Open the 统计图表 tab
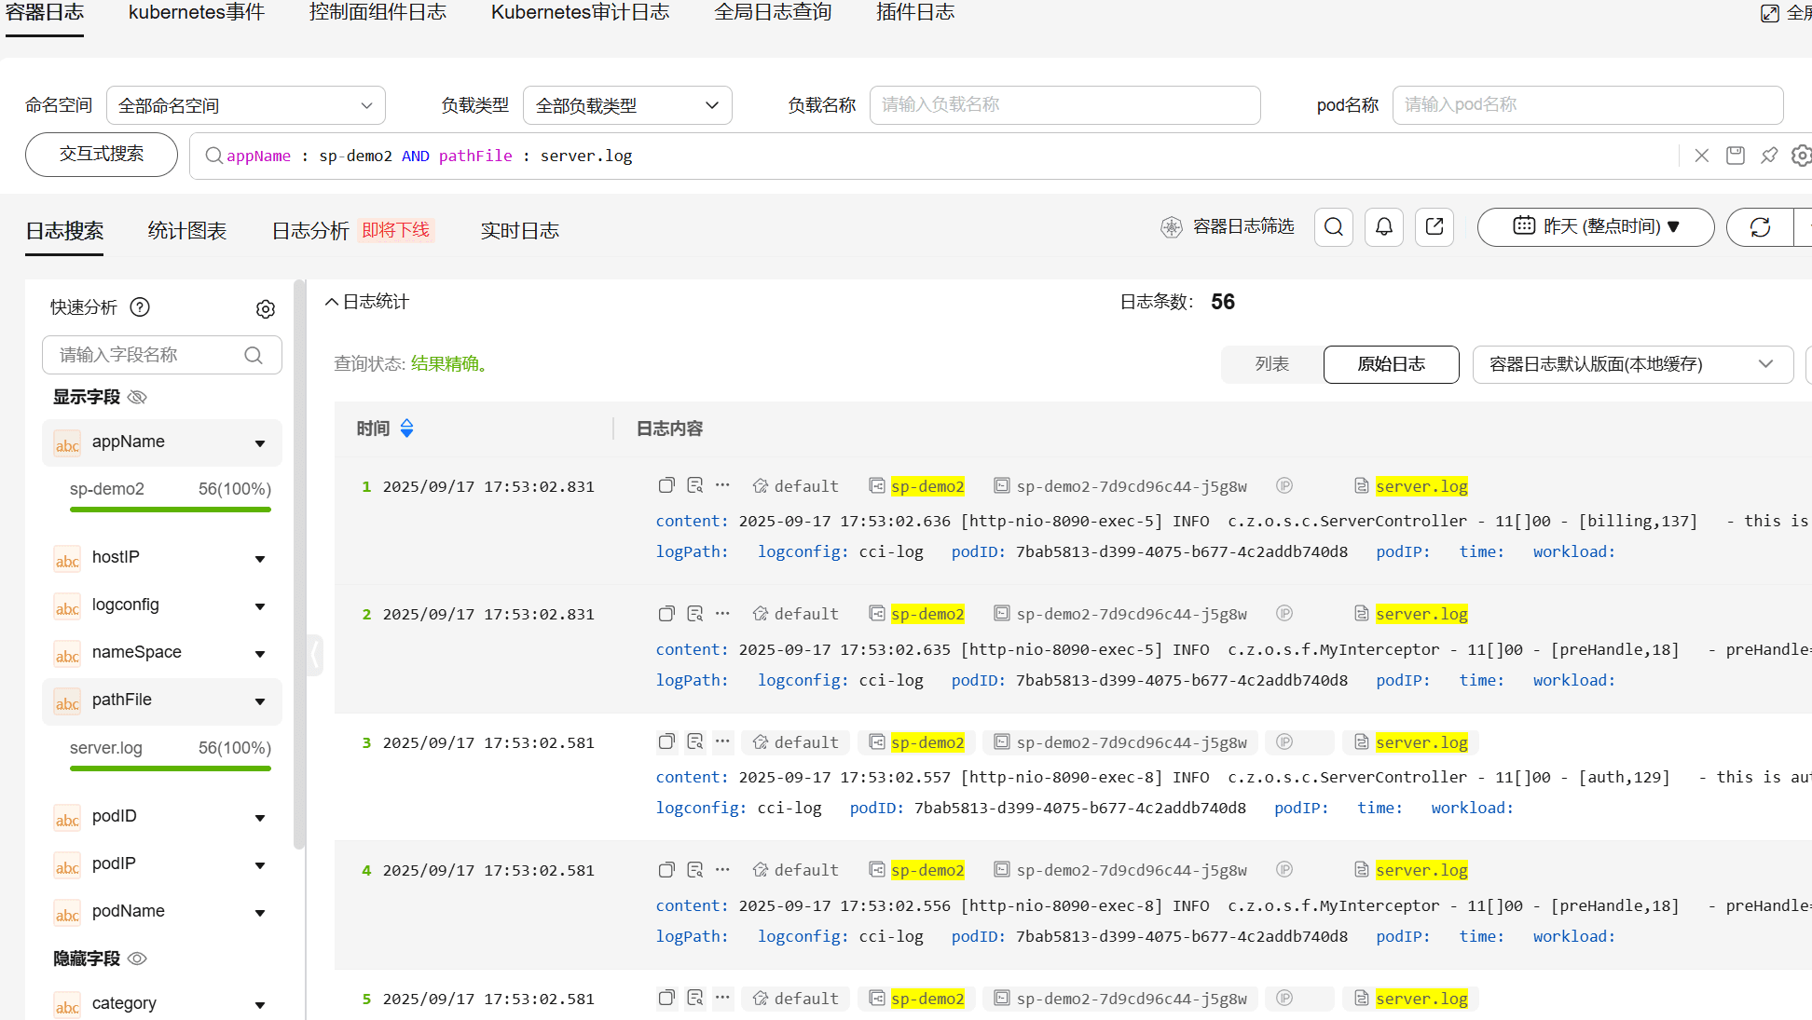The image size is (1812, 1020). [x=186, y=231]
